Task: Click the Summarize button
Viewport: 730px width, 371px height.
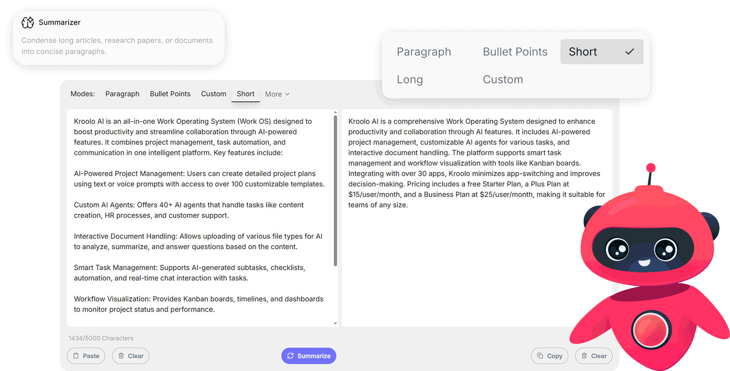Action: [309, 356]
